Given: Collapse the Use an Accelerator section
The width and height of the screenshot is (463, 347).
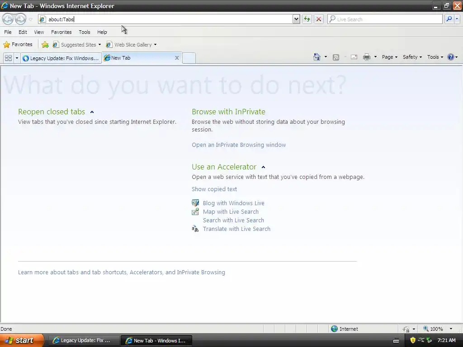Looking at the screenshot, I should pos(263,167).
